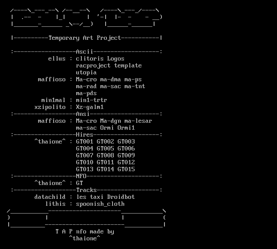
Task: Click the ma-pds entry under maffioso
Action: pos(86,93)
